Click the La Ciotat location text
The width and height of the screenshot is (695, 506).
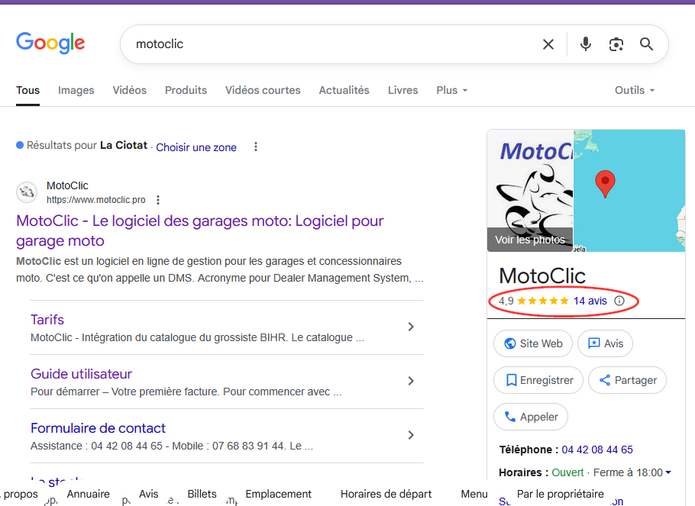[124, 145]
